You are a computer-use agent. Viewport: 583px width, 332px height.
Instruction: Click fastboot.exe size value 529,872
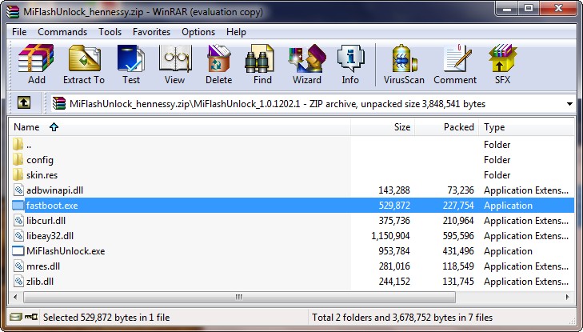click(394, 206)
